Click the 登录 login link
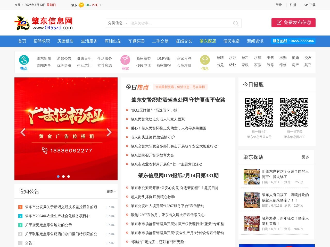The width and height of the screenshot is (330, 247). click(x=279, y=5)
